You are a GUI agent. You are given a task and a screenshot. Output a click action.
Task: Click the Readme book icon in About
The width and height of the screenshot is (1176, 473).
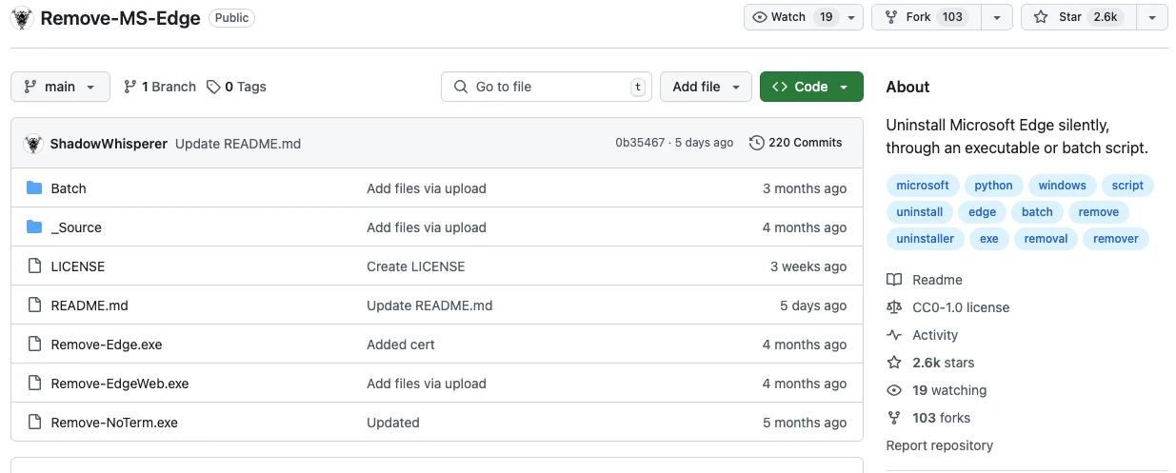(x=893, y=280)
